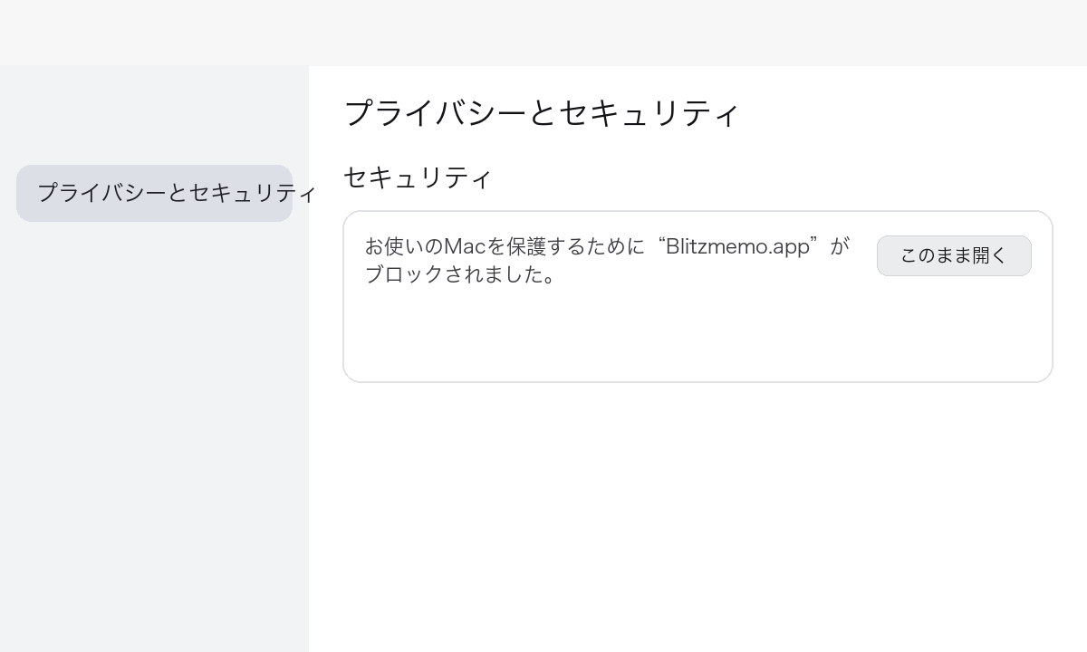Click the プライバシーとセキュリティ page heading
The image size is (1087, 652).
pos(542,112)
